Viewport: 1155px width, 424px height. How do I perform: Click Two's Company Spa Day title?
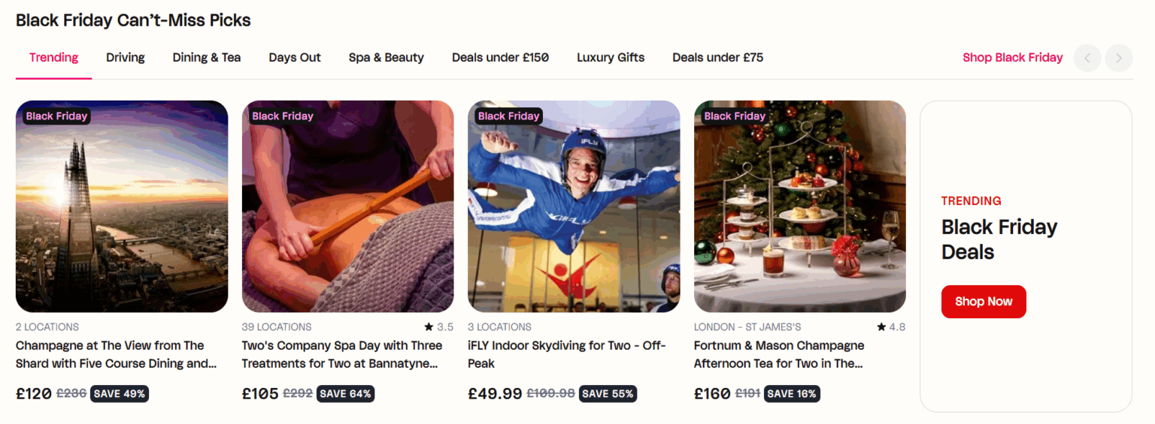click(x=341, y=354)
